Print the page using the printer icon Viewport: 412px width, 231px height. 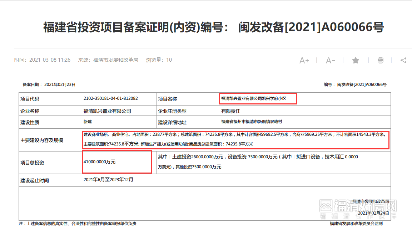click(x=380, y=60)
